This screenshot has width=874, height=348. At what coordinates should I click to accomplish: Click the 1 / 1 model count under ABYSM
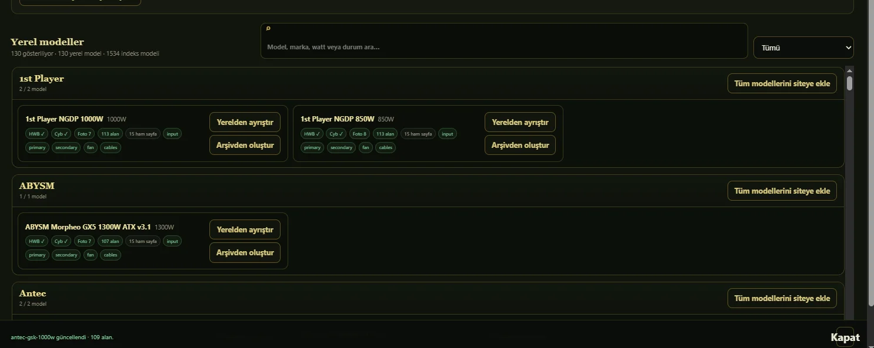(33, 197)
